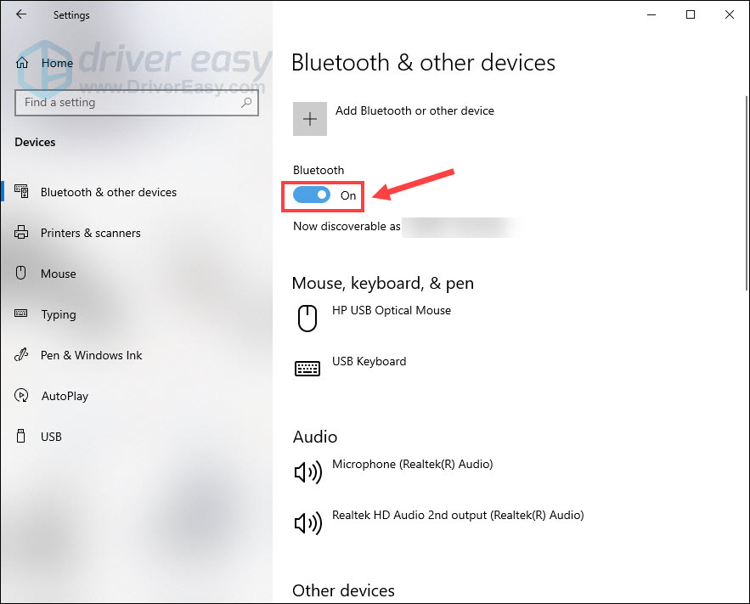
Task: Open the AutoPlay settings icon
Action: (20, 396)
